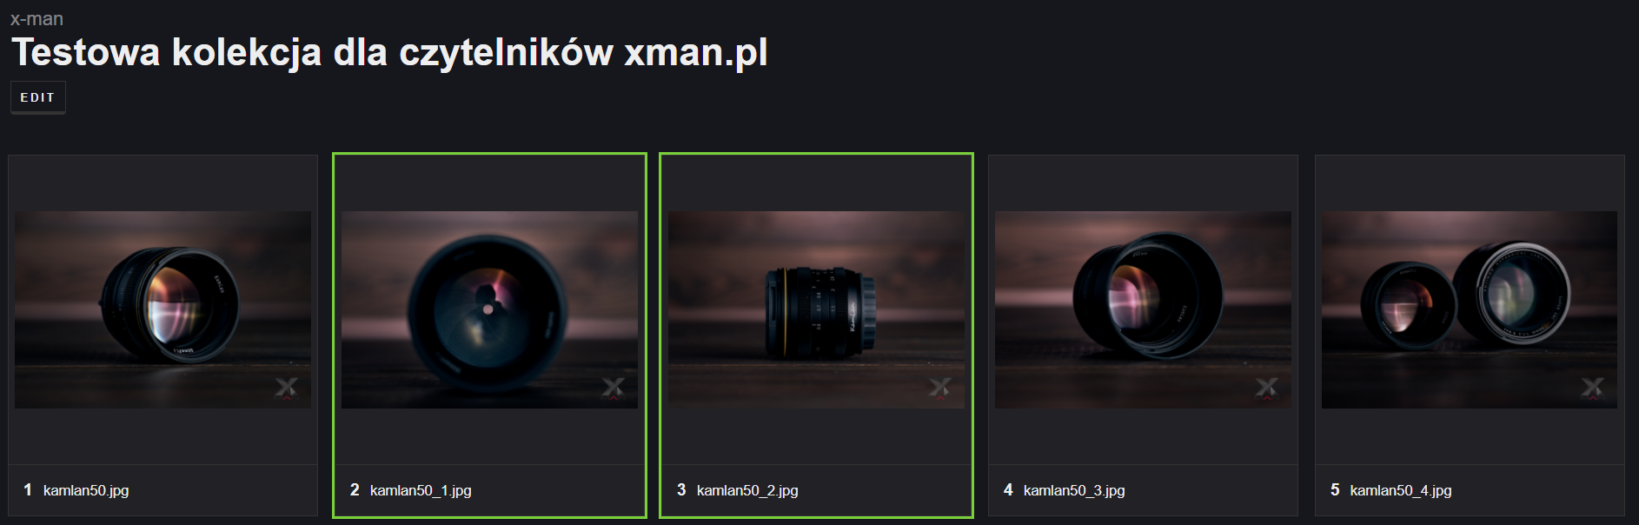This screenshot has height=525, width=1639.
Task: Click the X watermark logo on the two-lens photo
Action: pyautogui.click(x=1593, y=388)
